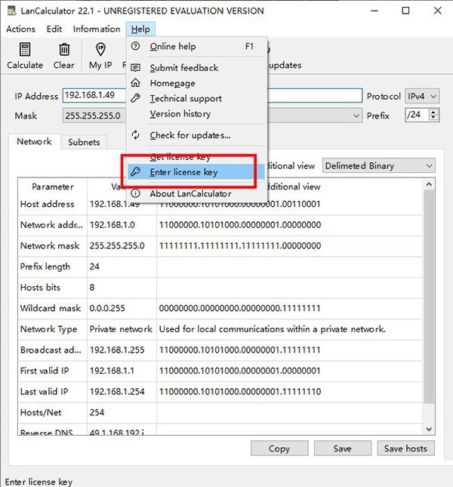This screenshot has width=453, height=487.
Task: Click the IP Address input field
Action: pyautogui.click(x=212, y=96)
